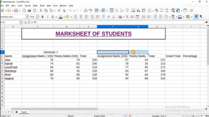Click the Default page style in status bar
209x117 pixels.
71,116
